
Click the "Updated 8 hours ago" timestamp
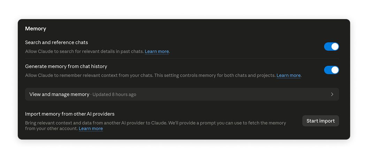point(114,94)
